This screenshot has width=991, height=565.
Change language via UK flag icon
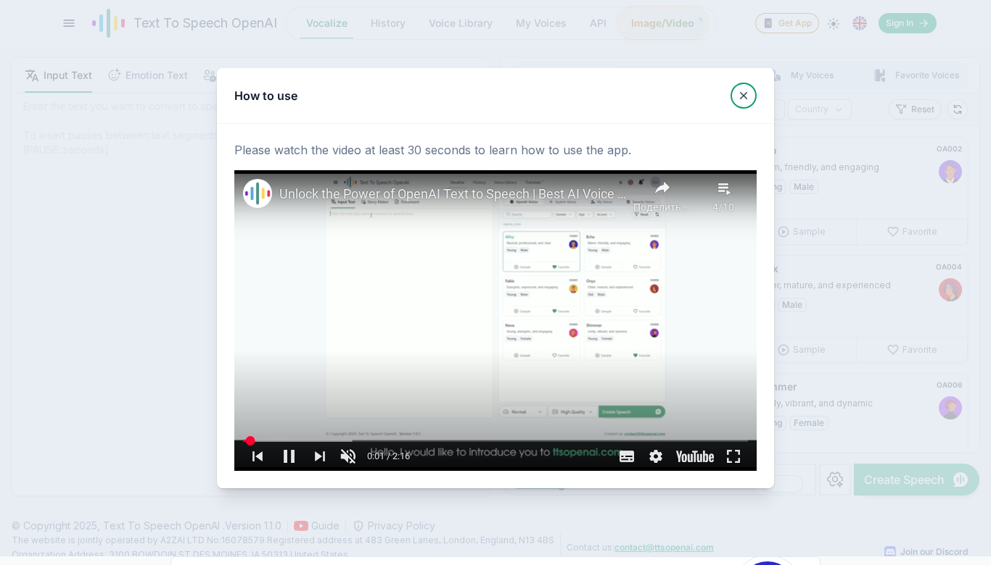(x=860, y=23)
